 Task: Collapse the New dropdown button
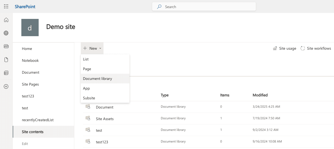click(92, 48)
